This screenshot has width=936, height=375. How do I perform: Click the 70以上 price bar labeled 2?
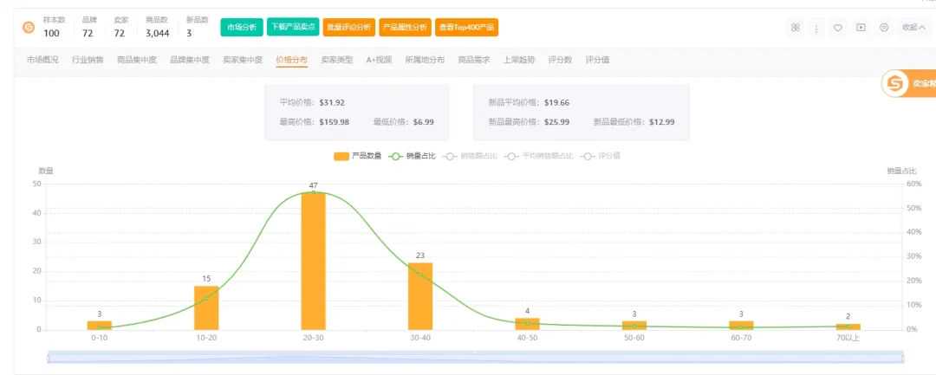click(848, 327)
